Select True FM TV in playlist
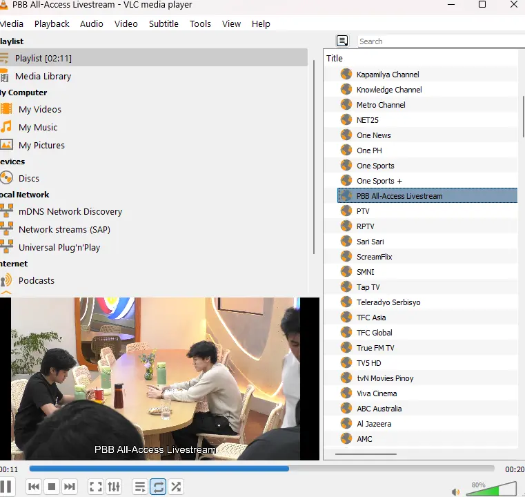This screenshot has width=525, height=497. pos(428,348)
